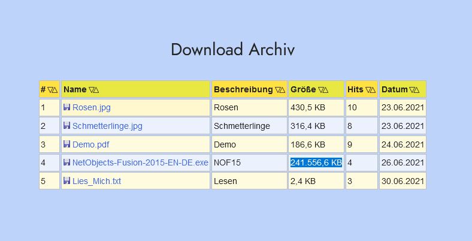This screenshot has width=472, height=241.
Task: Click the down-pointing triangle in Größe header
Action: tap(321, 90)
